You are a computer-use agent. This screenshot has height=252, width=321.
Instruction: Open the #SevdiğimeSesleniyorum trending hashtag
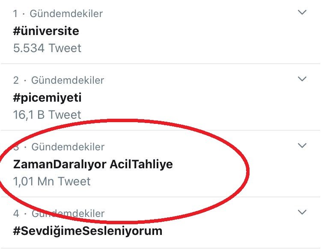coord(88,231)
